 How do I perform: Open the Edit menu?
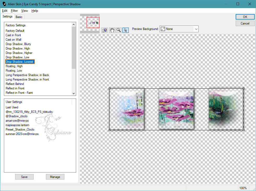pyautogui.click(x=5, y=11)
